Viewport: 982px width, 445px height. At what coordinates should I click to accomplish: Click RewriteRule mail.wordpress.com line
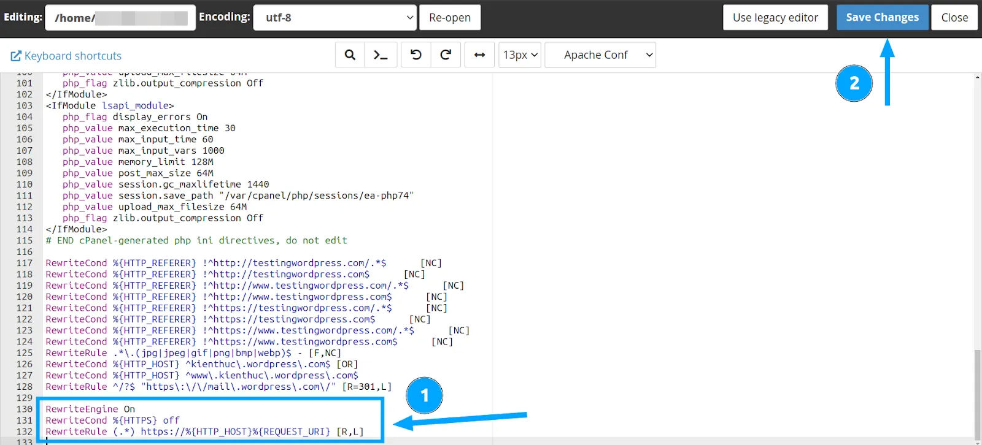pyautogui.click(x=218, y=387)
